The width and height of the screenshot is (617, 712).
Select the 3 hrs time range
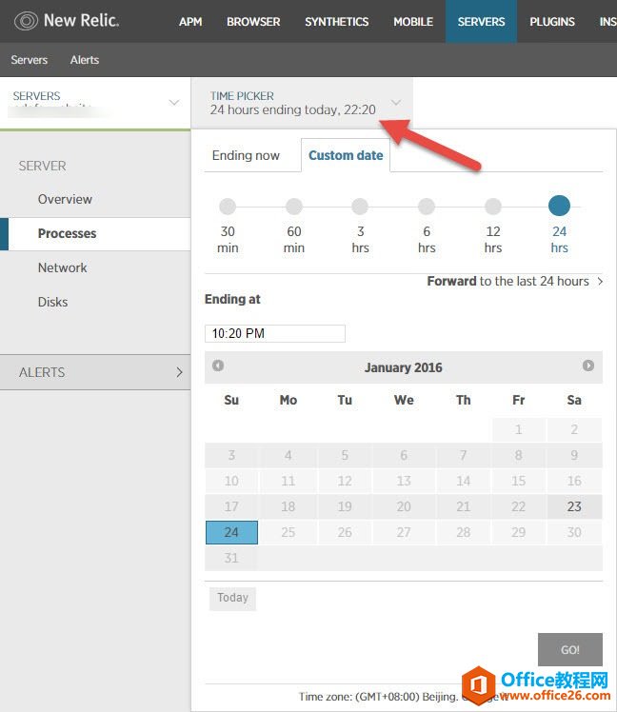click(360, 207)
